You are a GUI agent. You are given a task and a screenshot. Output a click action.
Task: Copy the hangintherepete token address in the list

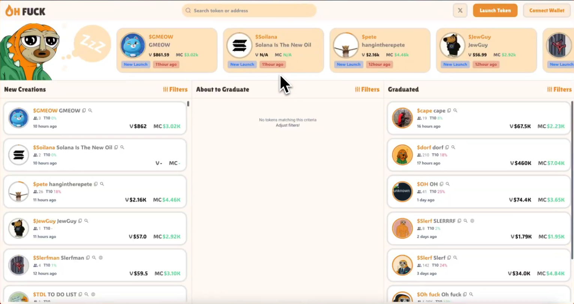pyautogui.click(x=96, y=184)
